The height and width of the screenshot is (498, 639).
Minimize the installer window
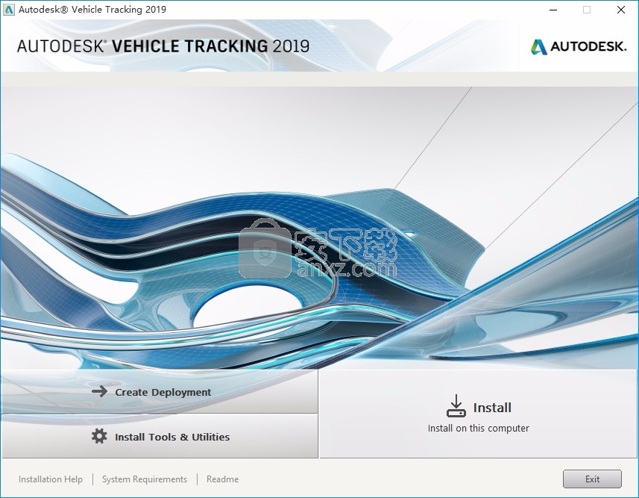(x=553, y=10)
